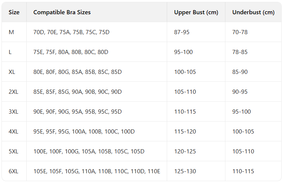Select the XL size cell

[12, 72]
